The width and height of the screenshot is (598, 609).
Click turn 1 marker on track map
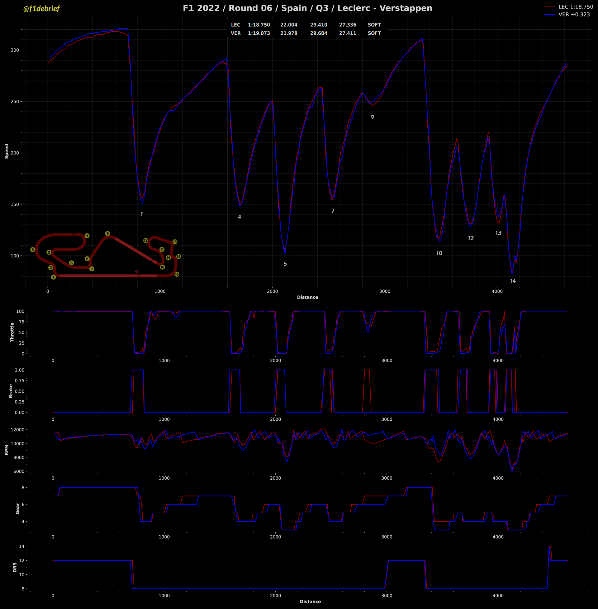[x=53, y=277]
